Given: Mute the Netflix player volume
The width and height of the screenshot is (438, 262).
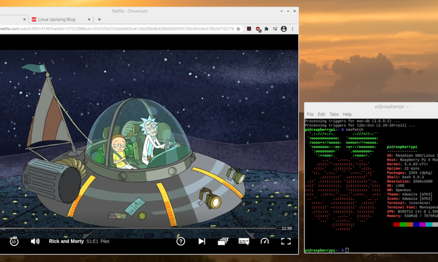Looking at the screenshot, I should (35, 241).
